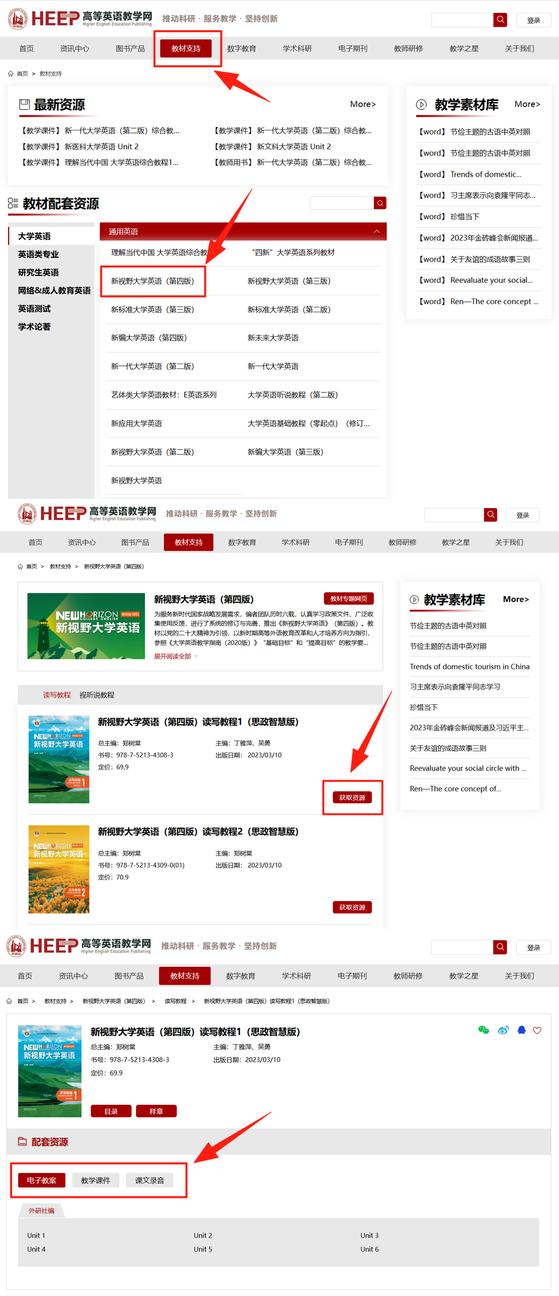Favorite the book with the heart icon
The width and height of the screenshot is (559, 1296).
(537, 1030)
